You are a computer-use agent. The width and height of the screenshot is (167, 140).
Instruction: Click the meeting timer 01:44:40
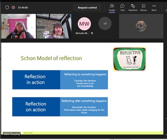tap(23, 8)
